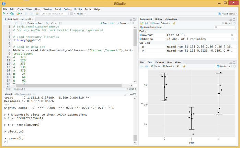Click the Go to file/function field
This screenshot has height=148, width=240.
[x=54, y=14]
